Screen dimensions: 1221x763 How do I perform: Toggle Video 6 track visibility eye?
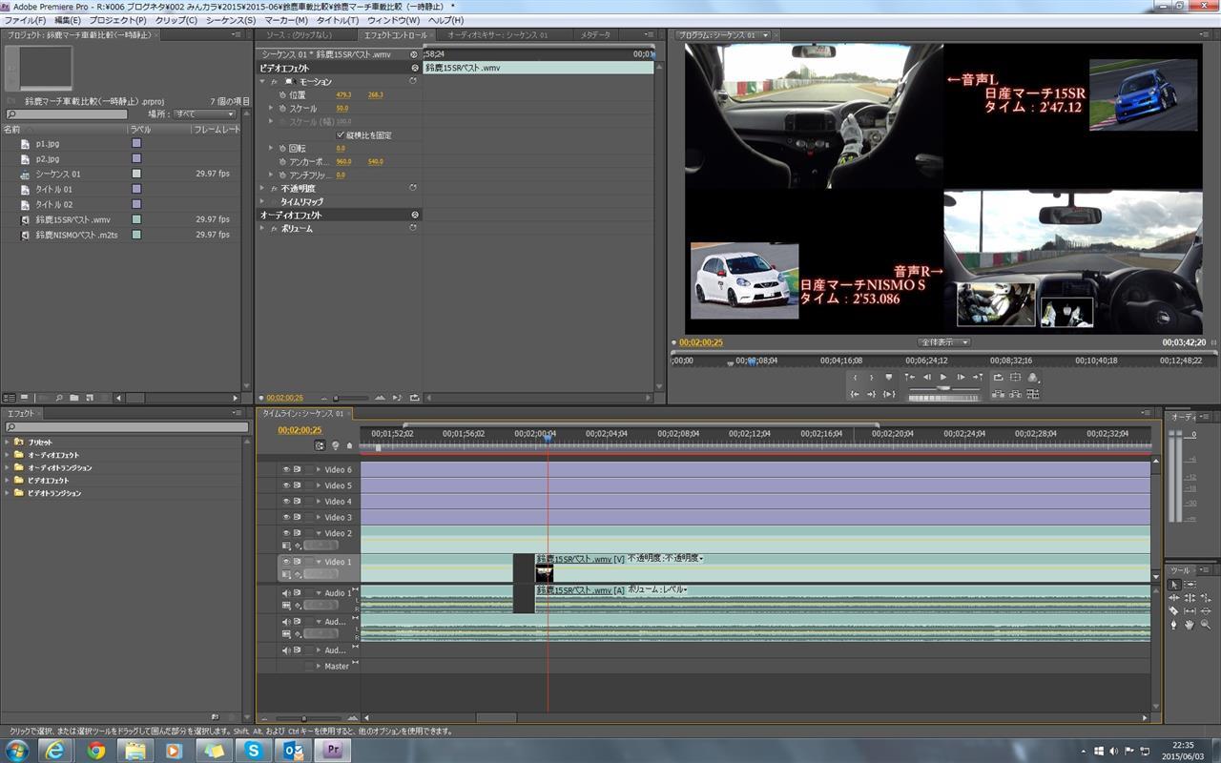285,469
